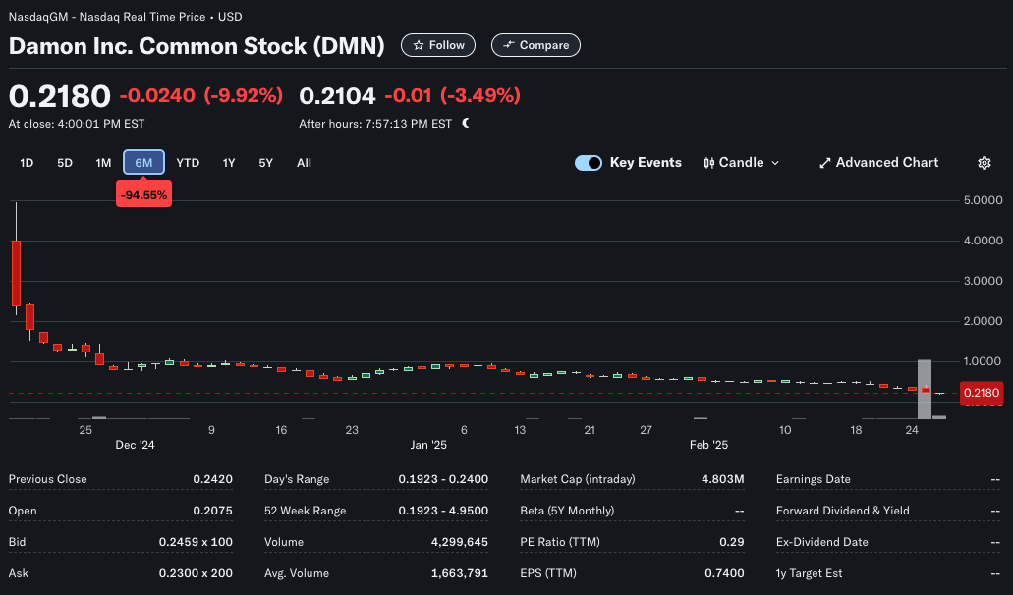Click the PE Ratio value 0.29

point(732,542)
